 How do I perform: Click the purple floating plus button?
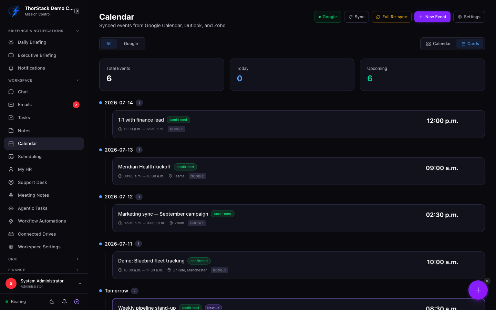click(478, 290)
